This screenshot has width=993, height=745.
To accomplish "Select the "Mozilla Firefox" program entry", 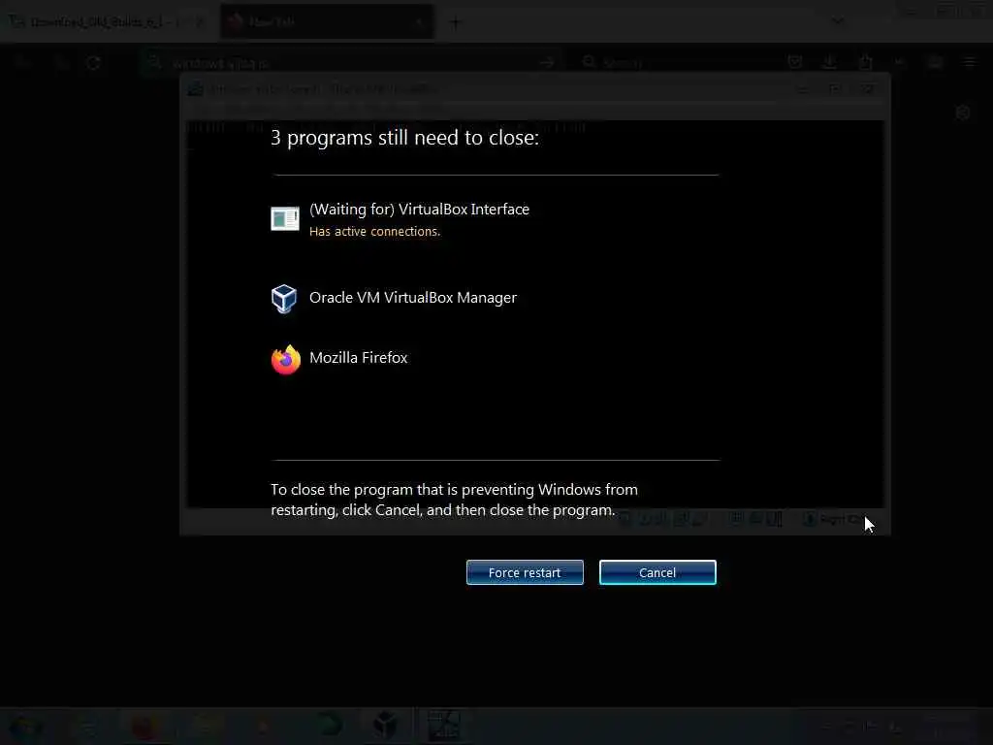I will [x=359, y=357].
